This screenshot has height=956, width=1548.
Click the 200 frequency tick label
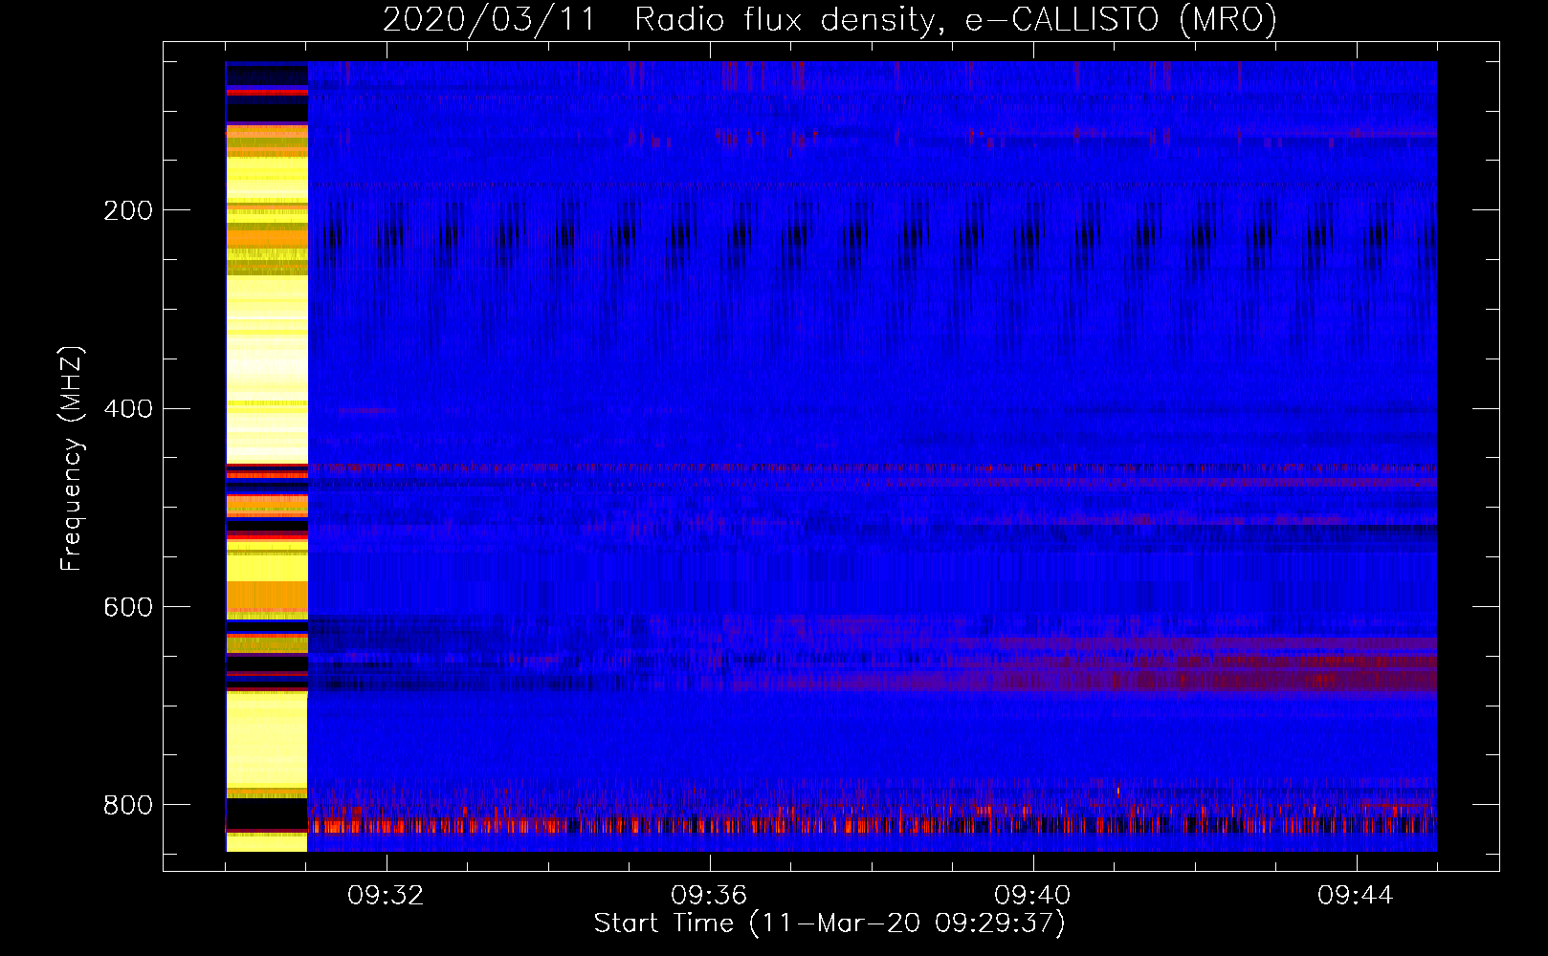coord(128,210)
